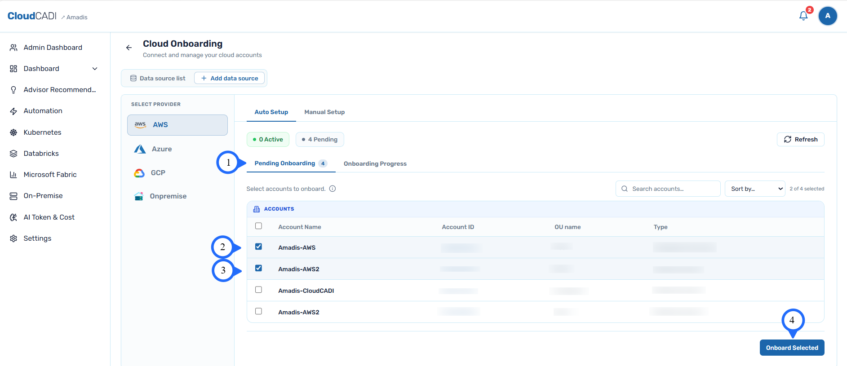Check the Amadis-CloudCADI account checkbox
847x366 pixels.
coord(258,290)
